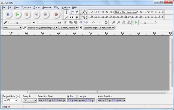
Task: Select the Envelope tool
Action: click(x=72, y=12)
